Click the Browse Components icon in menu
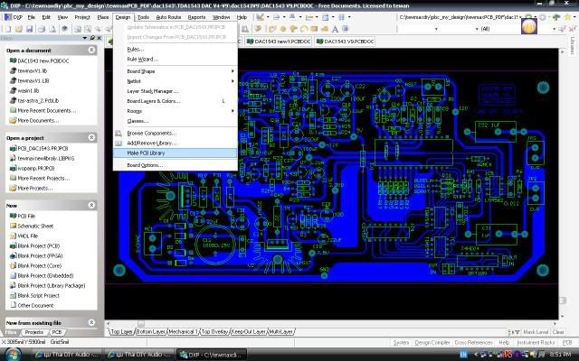This screenshot has height=361, width=579. click(118, 133)
